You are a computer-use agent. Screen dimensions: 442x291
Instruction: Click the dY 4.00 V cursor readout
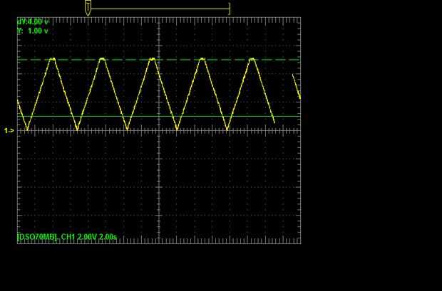(33, 21)
